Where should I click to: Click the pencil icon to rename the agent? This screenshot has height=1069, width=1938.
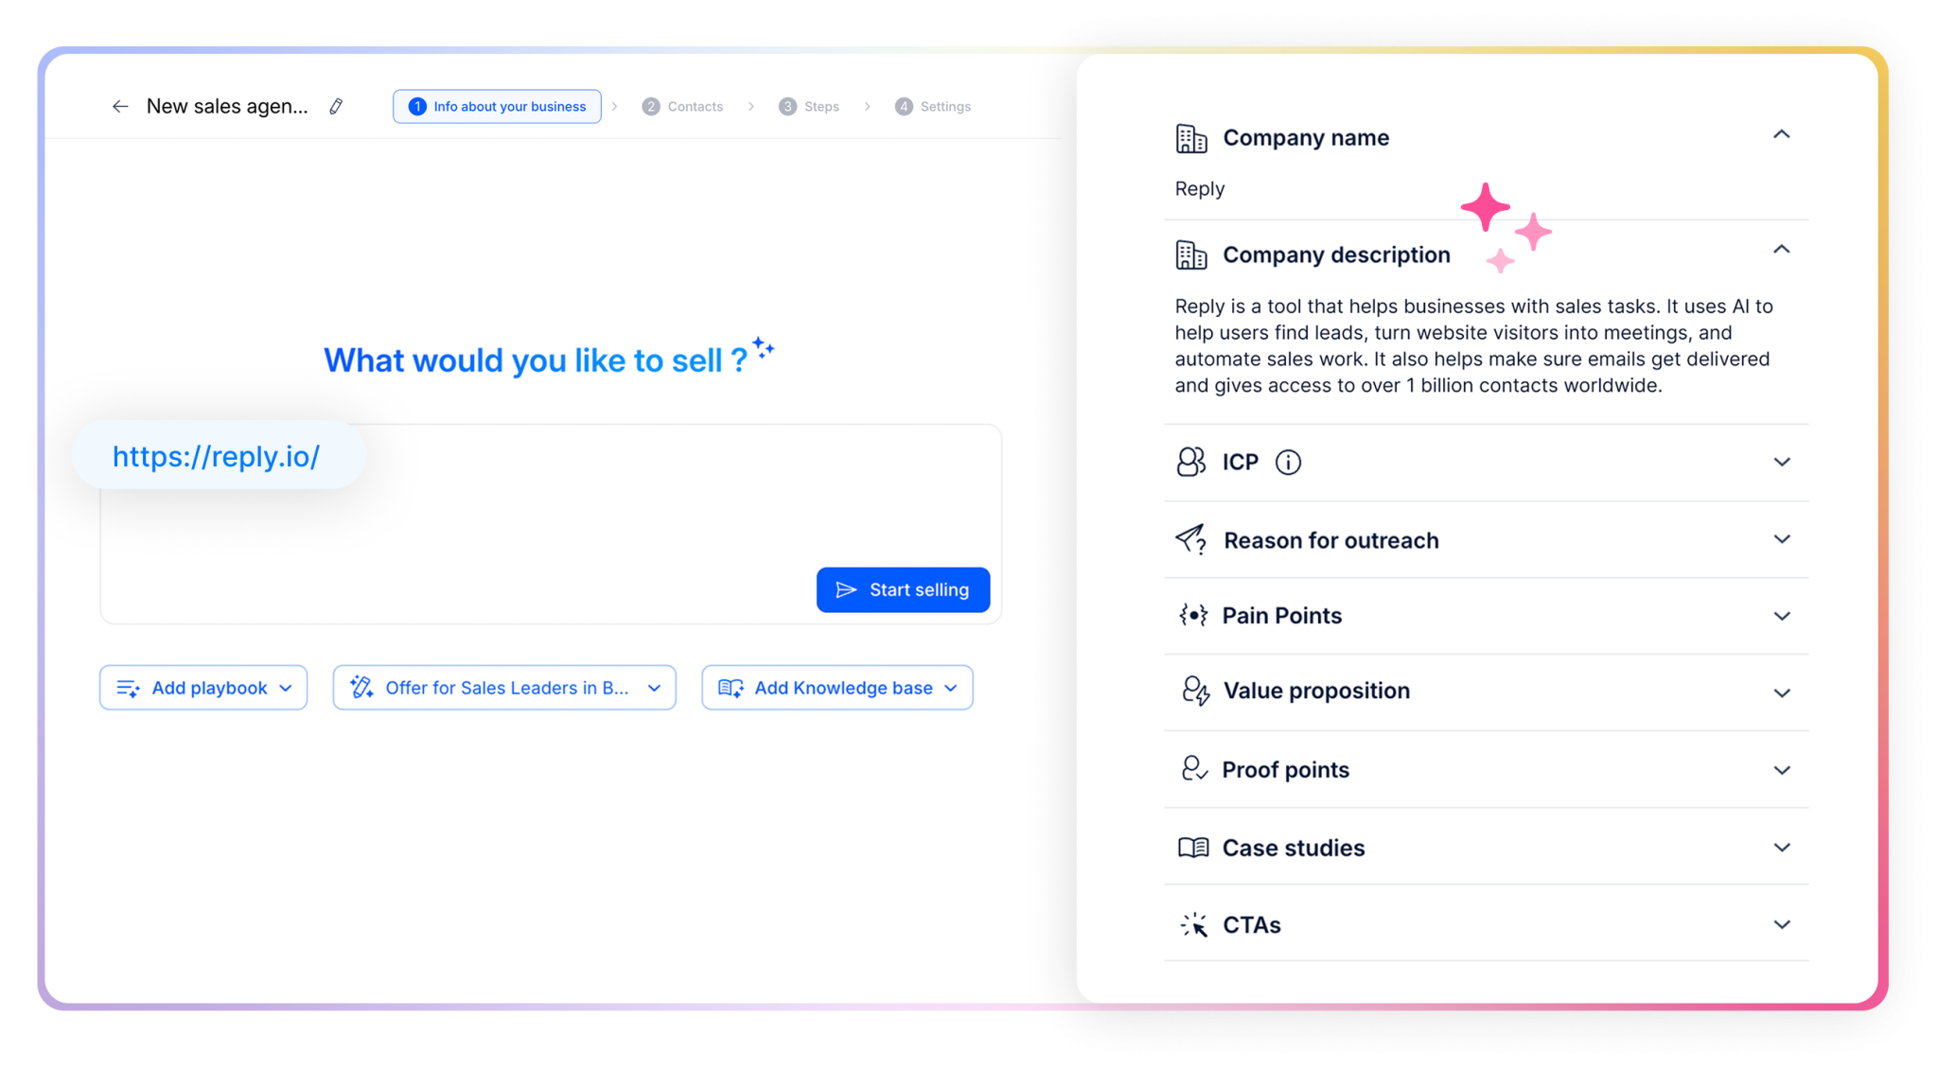pyautogui.click(x=335, y=106)
